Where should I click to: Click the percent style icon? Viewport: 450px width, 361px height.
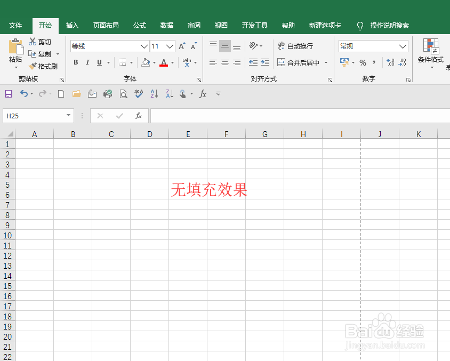pyautogui.click(x=362, y=62)
